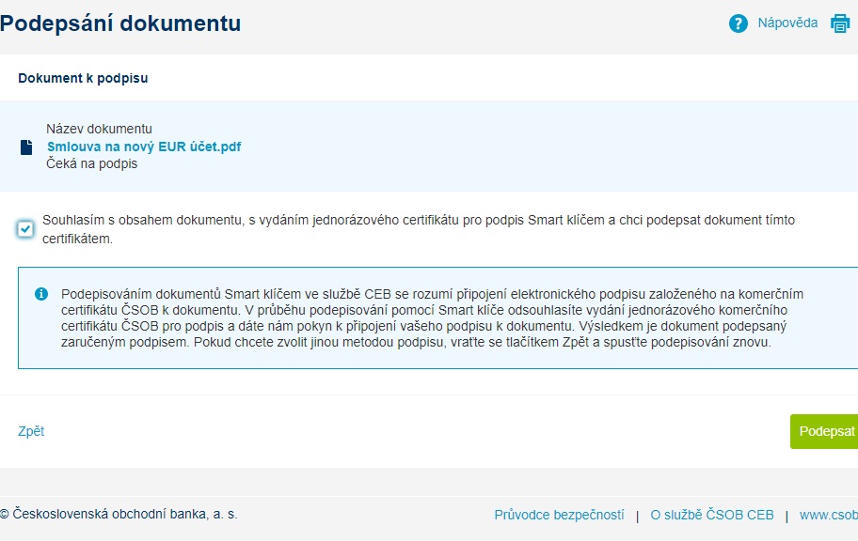Screen dimensions: 858x541
Task: Sign the document with Podepsat button
Action: (824, 431)
